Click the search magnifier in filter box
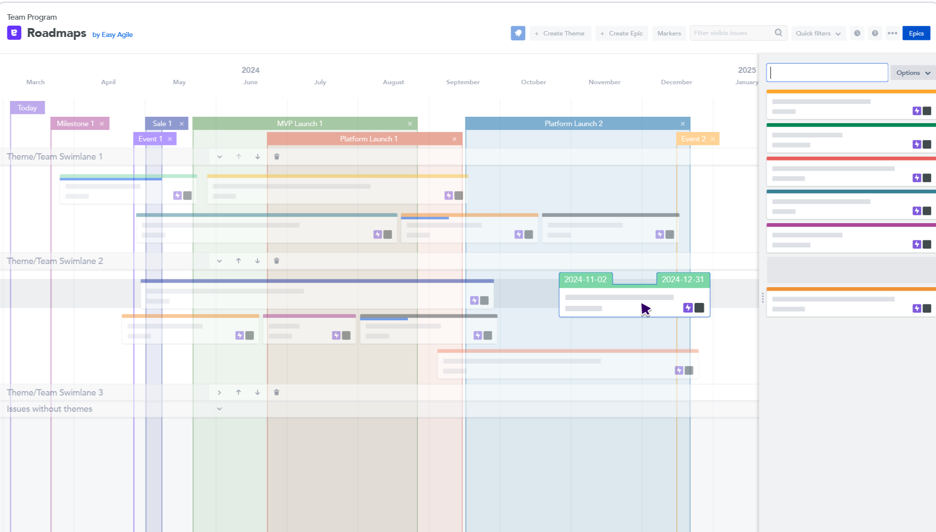 coord(778,33)
